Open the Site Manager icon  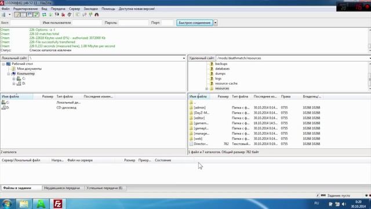(x=3, y=15)
